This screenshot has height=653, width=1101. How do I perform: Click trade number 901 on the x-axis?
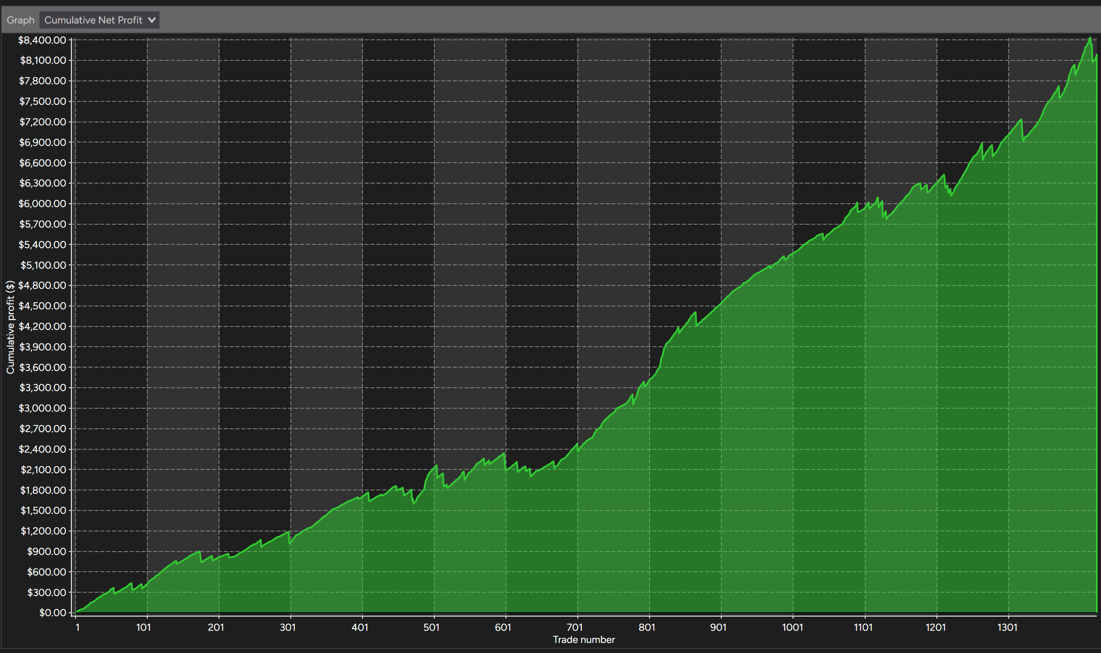(x=718, y=627)
